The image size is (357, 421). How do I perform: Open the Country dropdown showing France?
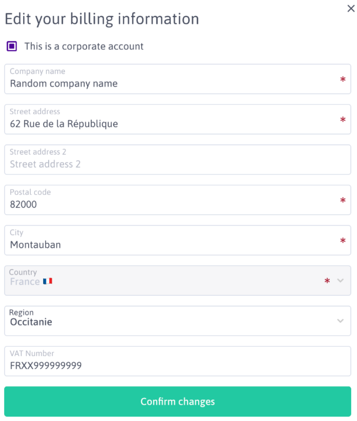[x=170, y=281]
